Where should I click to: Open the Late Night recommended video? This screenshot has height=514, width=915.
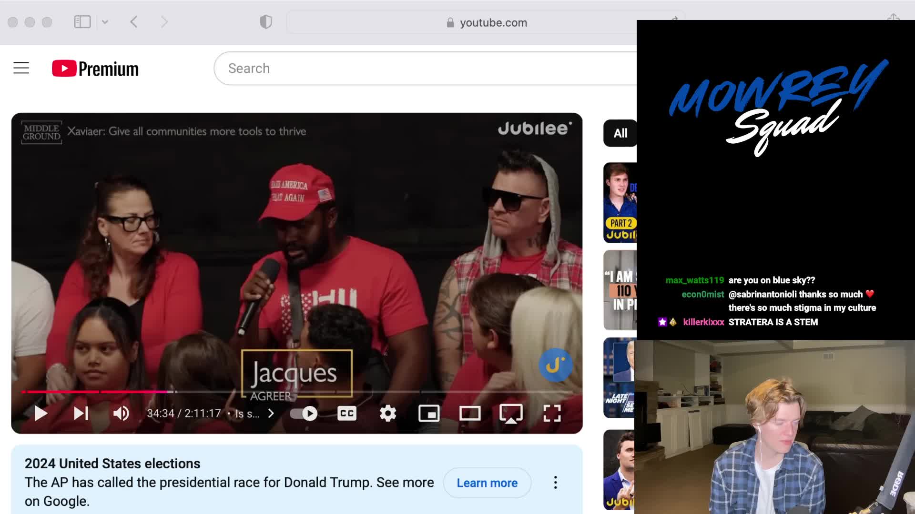click(619, 378)
